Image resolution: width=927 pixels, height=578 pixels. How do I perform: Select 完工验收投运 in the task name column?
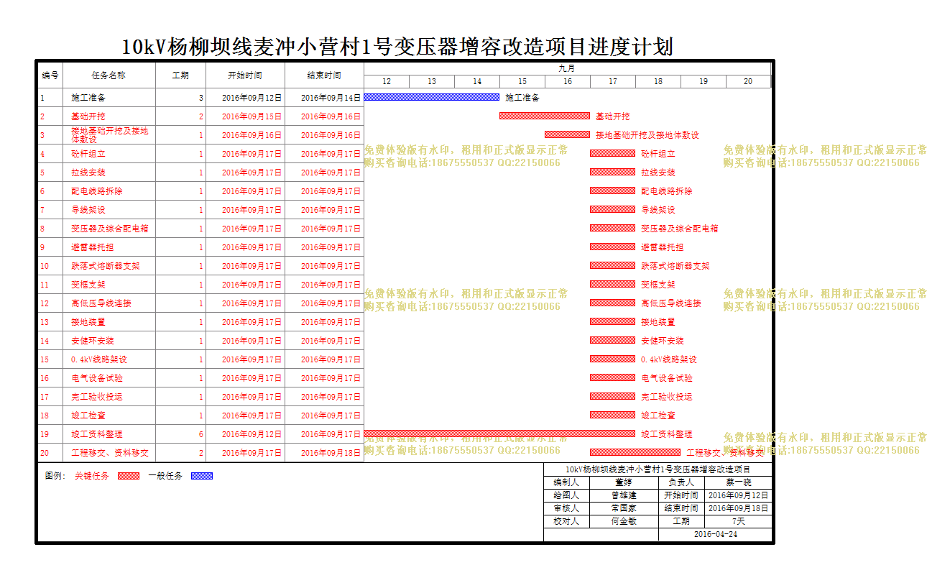pos(97,397)
